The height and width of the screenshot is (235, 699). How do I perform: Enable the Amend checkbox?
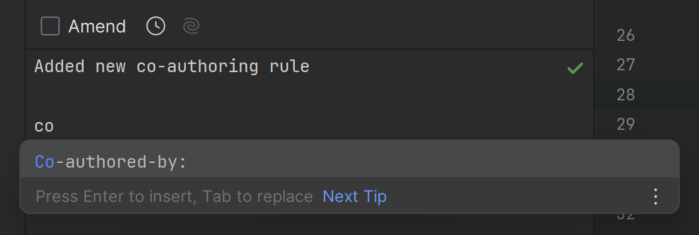click(51, 26)
